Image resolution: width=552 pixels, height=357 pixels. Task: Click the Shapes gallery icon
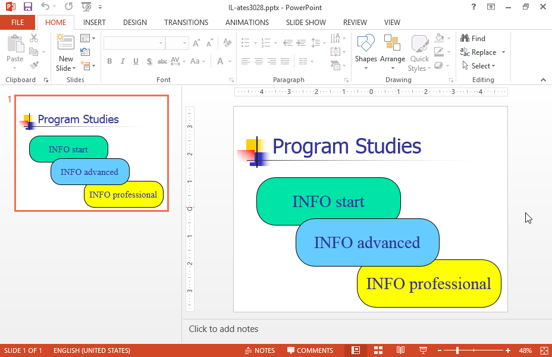(x=366, y=43)
